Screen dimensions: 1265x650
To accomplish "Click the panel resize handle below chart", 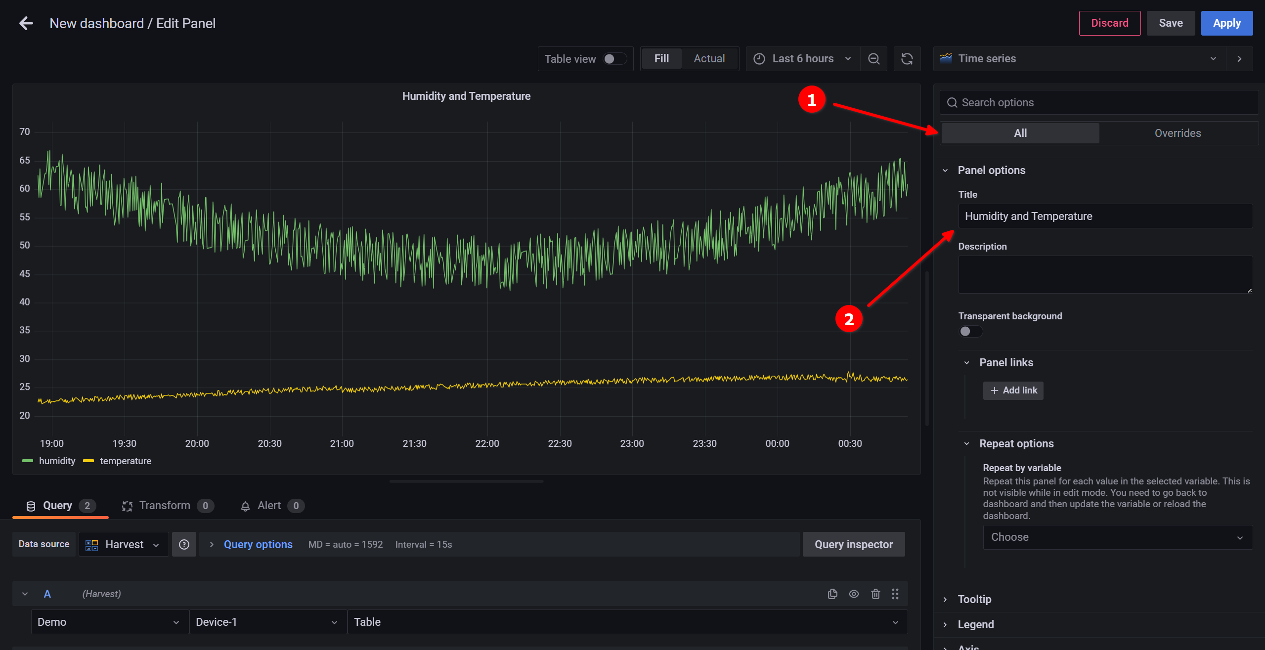I will [466, 481].
